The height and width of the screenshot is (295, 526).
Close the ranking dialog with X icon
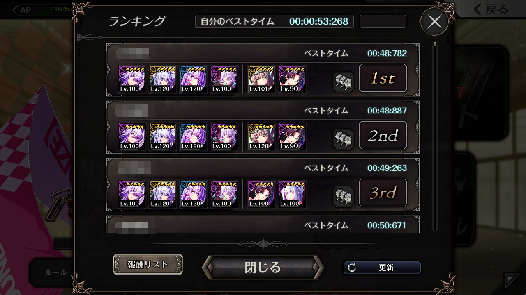[x=434, y=22]
